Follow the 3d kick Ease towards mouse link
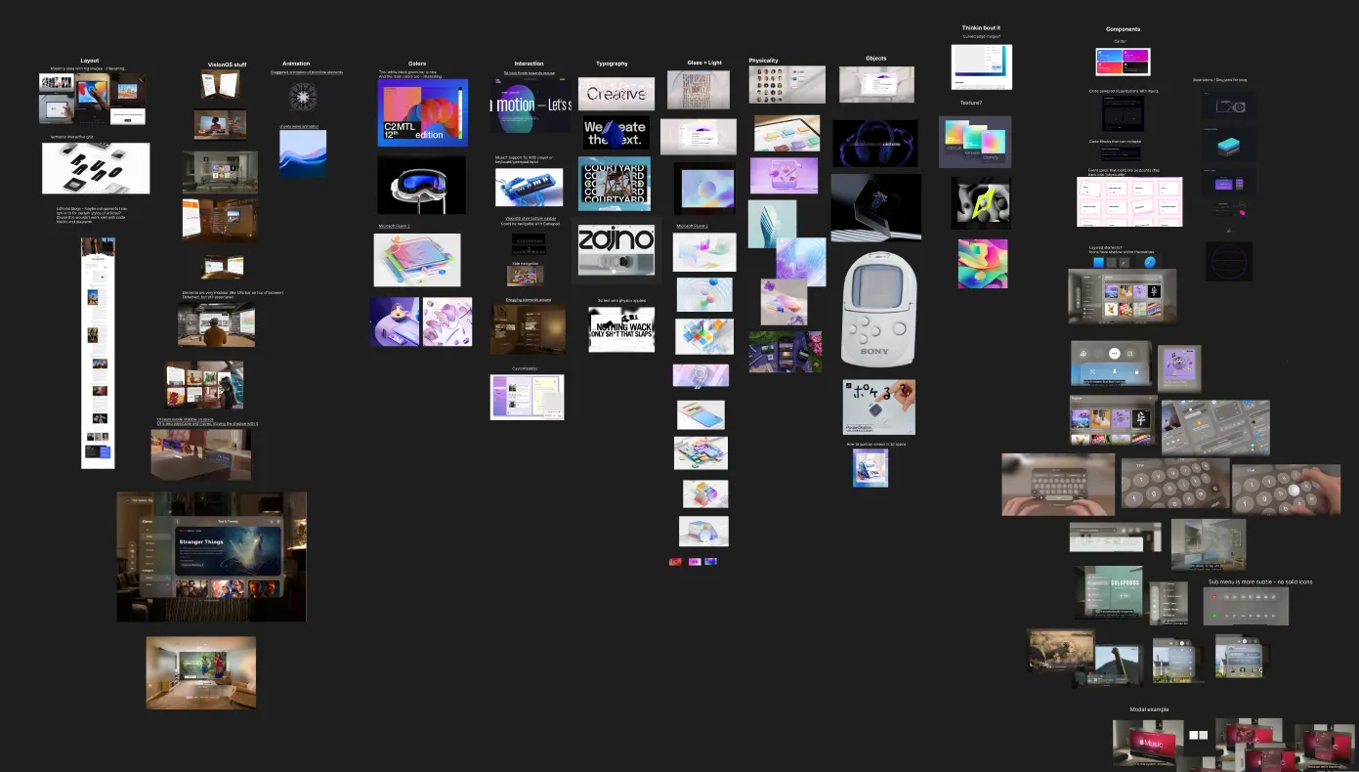1359x772 pixels. click(529, 71)
